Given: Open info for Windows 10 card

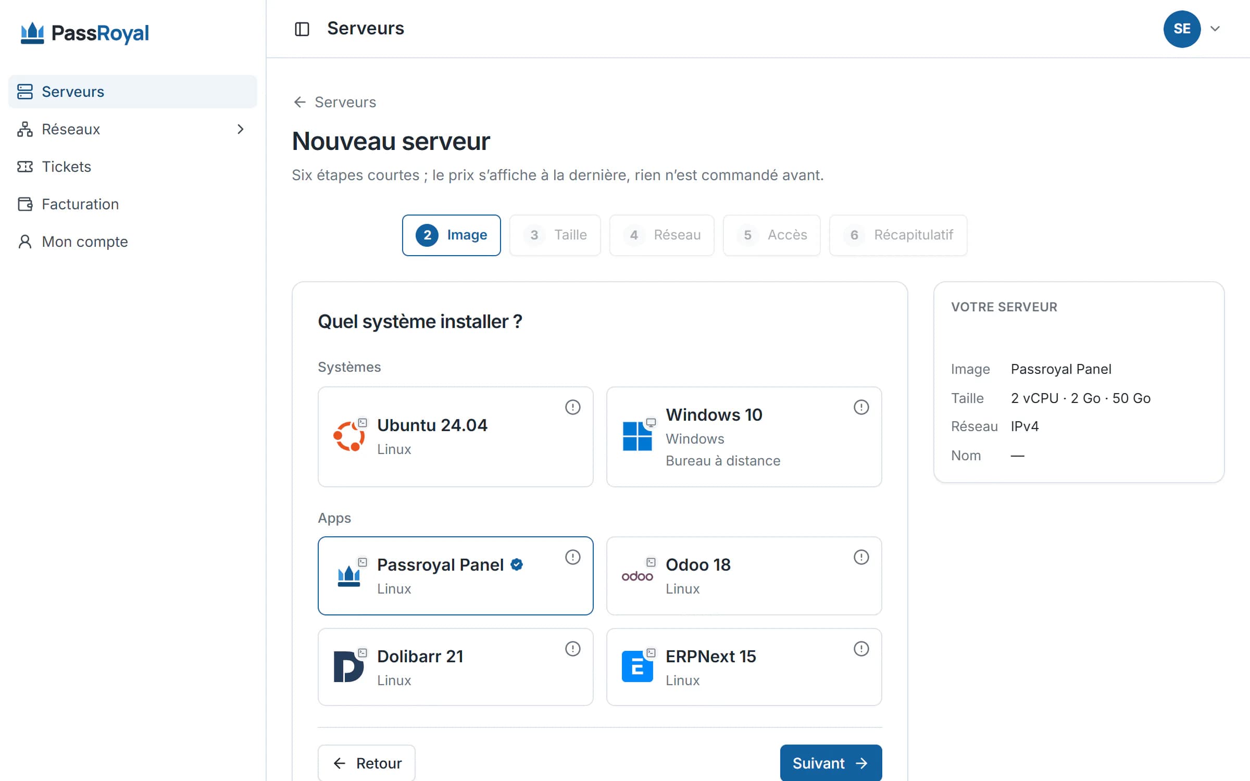Looking at the screenshot, I should tap(861, 407).
